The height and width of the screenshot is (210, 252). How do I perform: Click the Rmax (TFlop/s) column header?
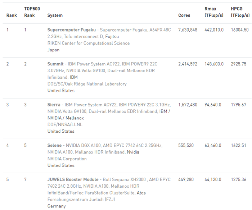tap(214, 12)
